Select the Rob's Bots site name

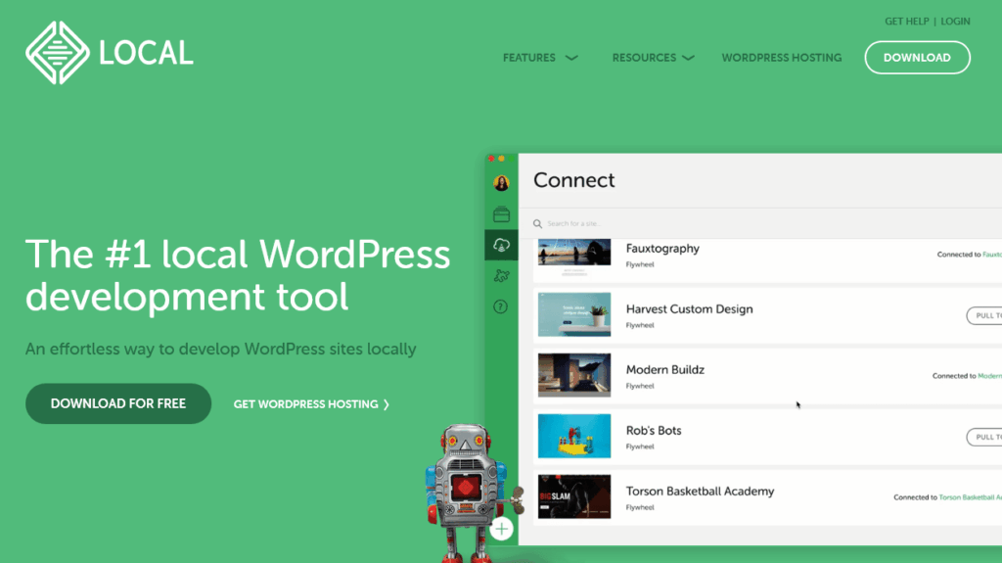coord(654,431)
